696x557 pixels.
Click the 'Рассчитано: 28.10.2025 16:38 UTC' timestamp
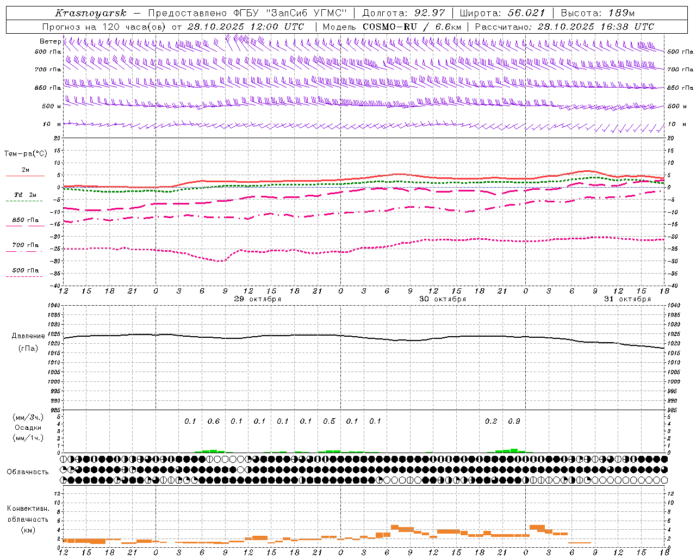point(564,27)
